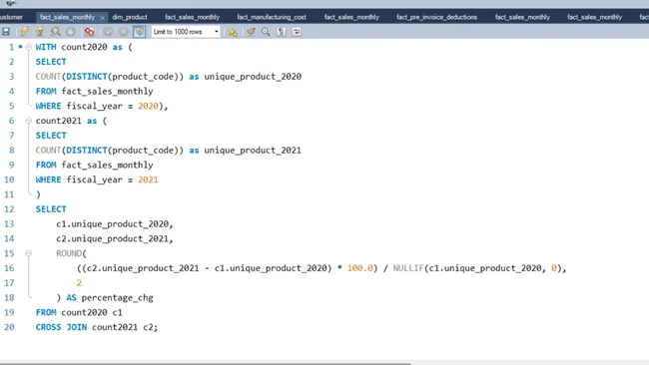Collapse the count2020 CTE block fold
Viewport: 649px width, 365px height.
click(28, 47)
